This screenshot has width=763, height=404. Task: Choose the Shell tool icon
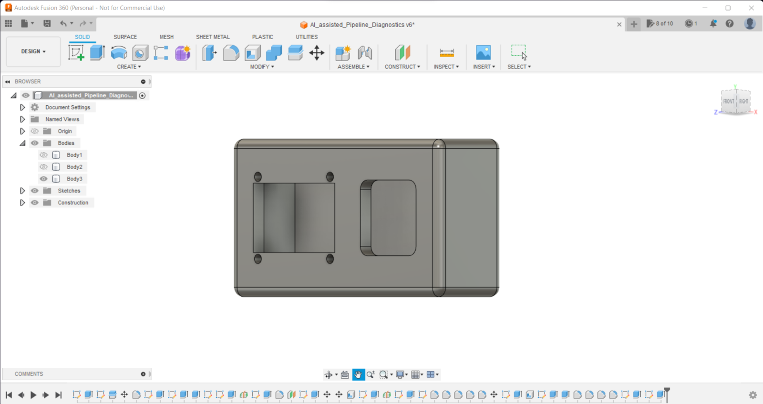253,52
